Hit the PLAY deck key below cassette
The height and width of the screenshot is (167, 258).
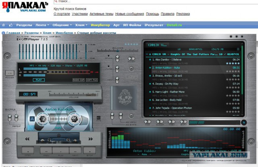click(x=61, y=150)
